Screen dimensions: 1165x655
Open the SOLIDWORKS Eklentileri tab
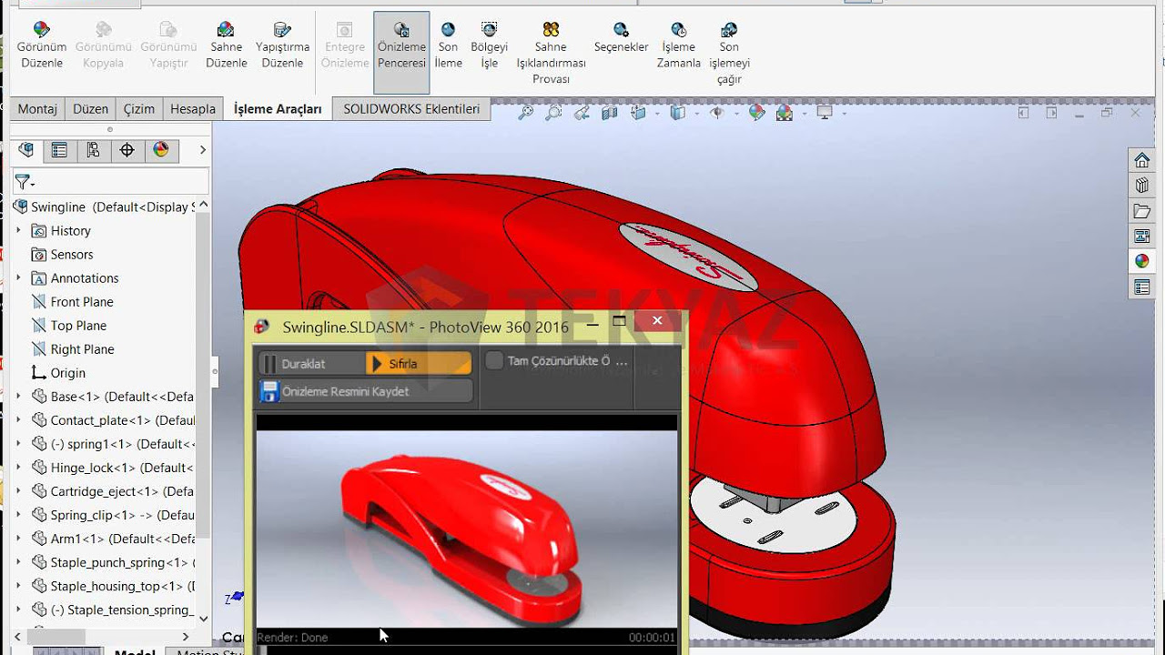coord(411,109)
